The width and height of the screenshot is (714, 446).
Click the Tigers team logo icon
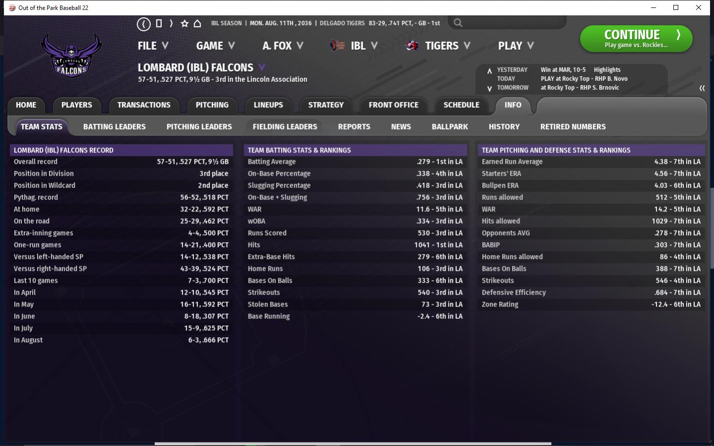coord(412,46)
